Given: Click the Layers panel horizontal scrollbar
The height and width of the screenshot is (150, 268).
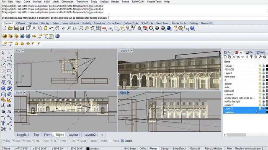Looking at the screenshot, I should 236,135.
